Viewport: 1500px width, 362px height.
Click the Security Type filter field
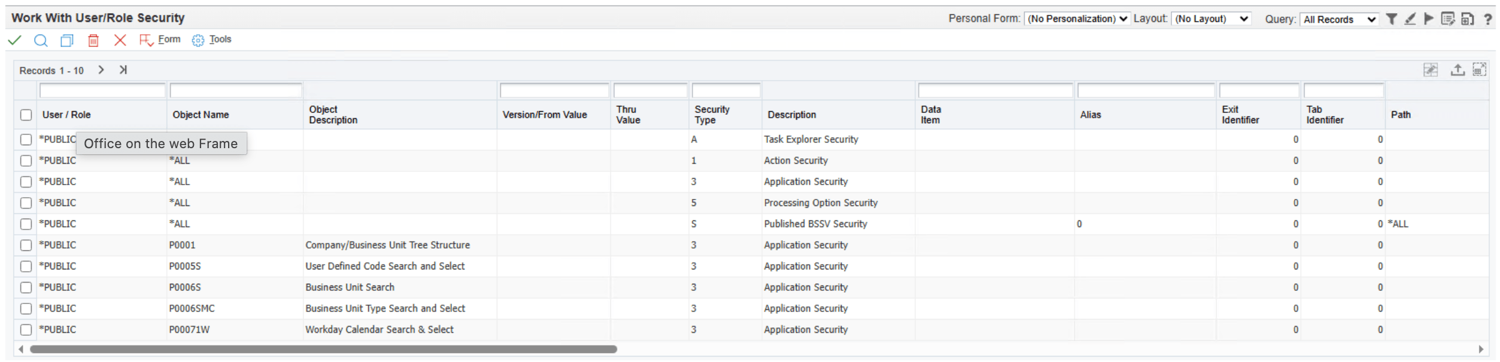click(726, 91)
